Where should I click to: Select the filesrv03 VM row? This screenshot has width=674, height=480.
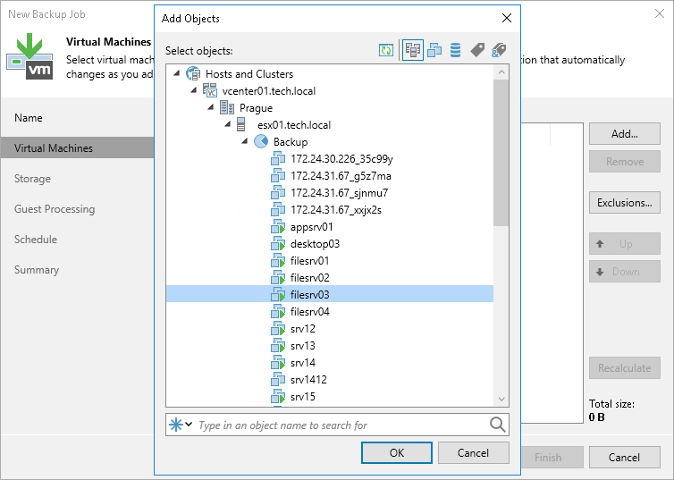(x=330, y=294)
